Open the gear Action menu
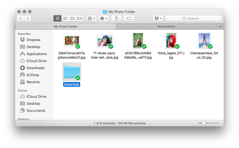 coord(104,18)
